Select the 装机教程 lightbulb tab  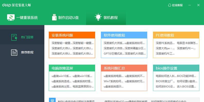(x=106, y=17)
